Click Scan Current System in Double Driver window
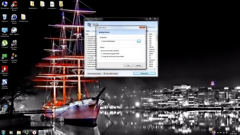 (94, 73)
